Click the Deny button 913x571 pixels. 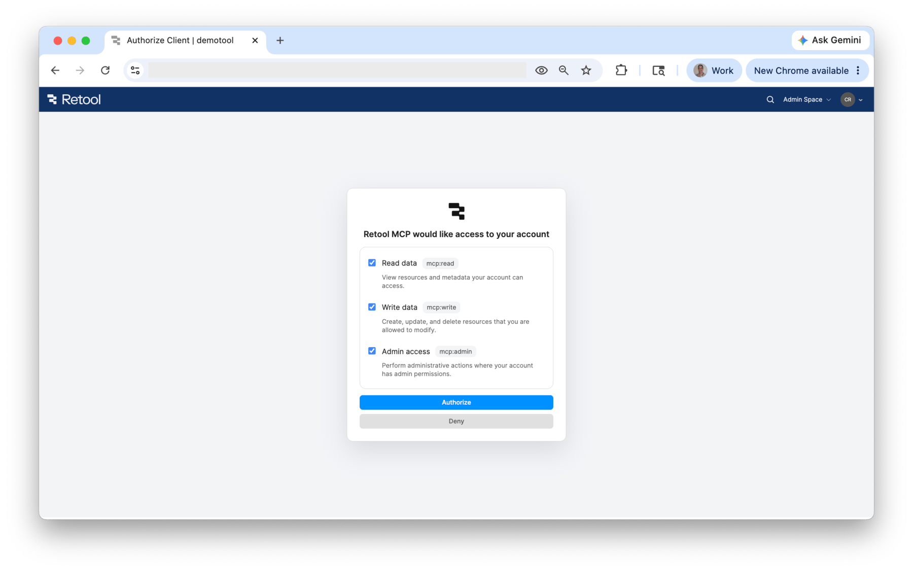[456, 421]
